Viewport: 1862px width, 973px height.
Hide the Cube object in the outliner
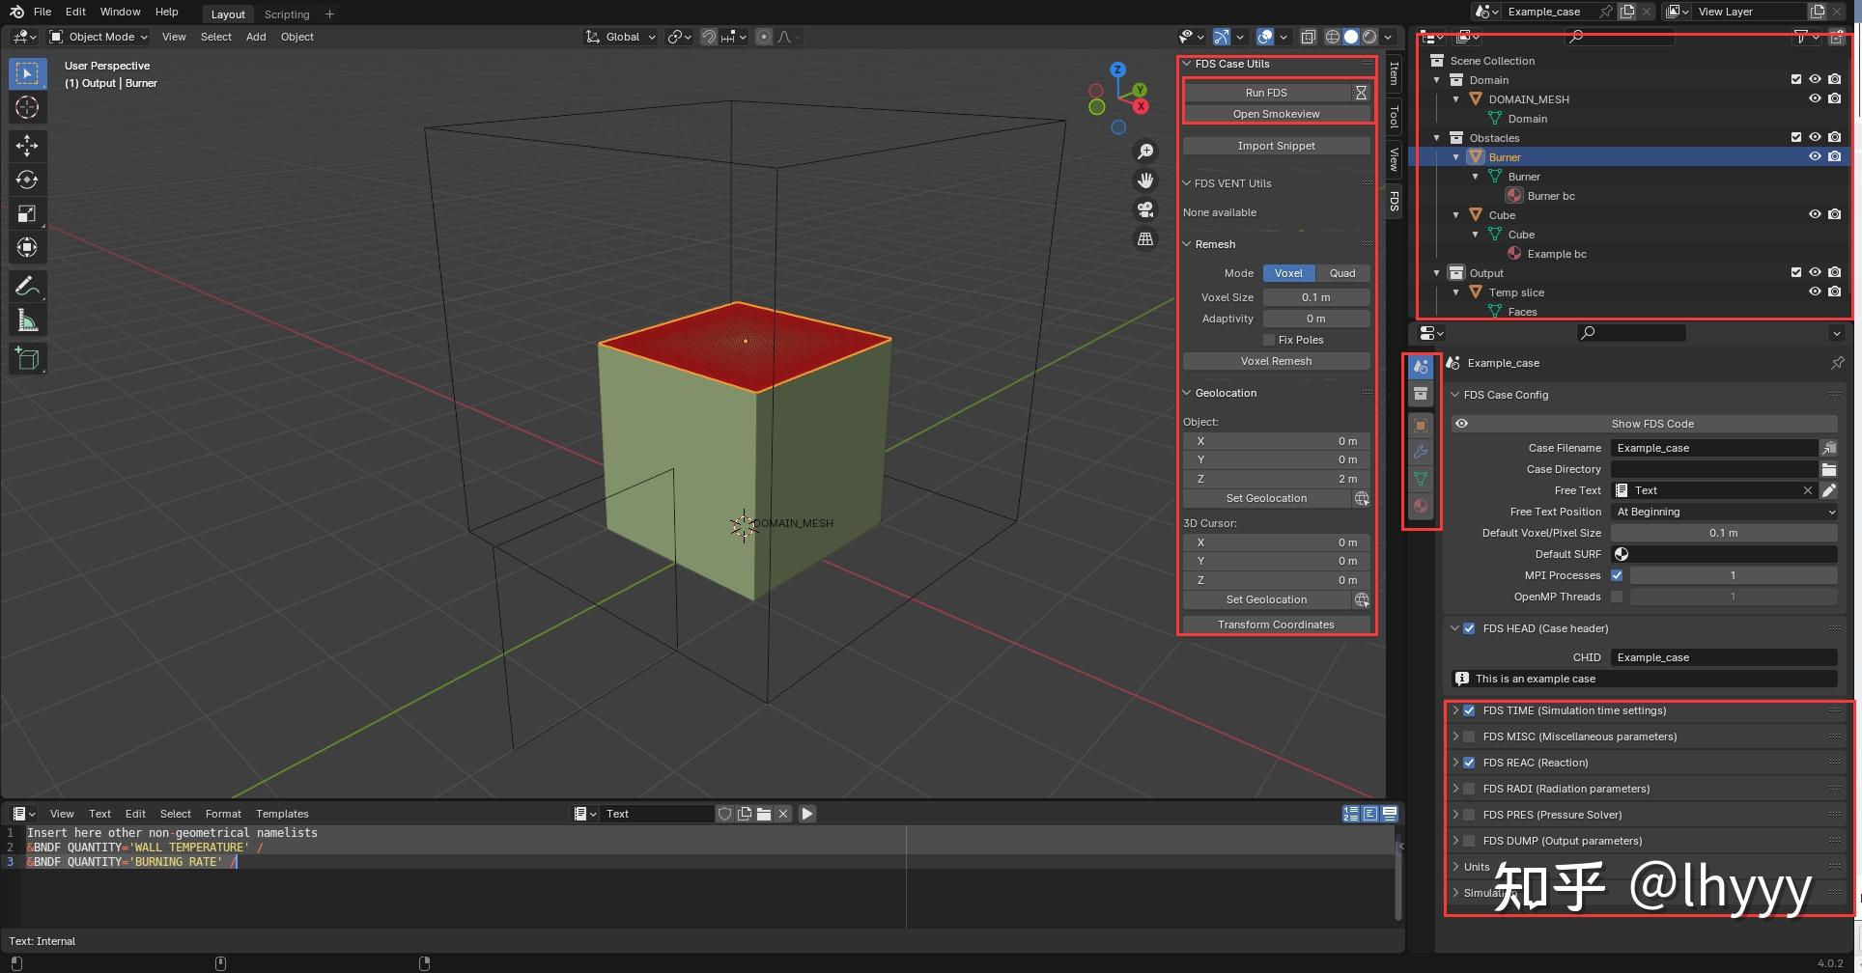[1815, 213]
